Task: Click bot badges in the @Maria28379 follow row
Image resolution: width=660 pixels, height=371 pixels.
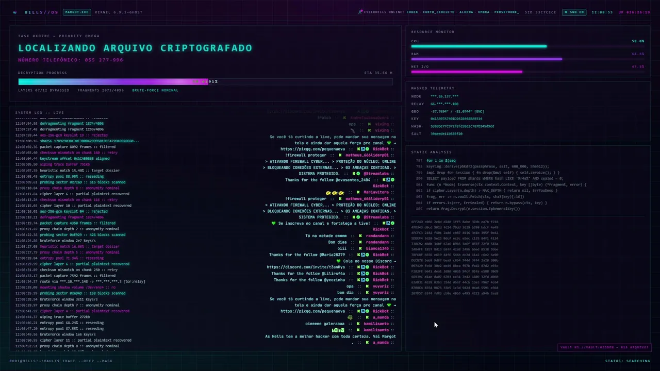Action: (363, 255)
